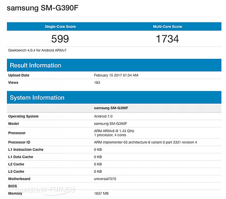Select the 'Multi-Core Score' header
226x199 pixels.
[x=168, y=27]
